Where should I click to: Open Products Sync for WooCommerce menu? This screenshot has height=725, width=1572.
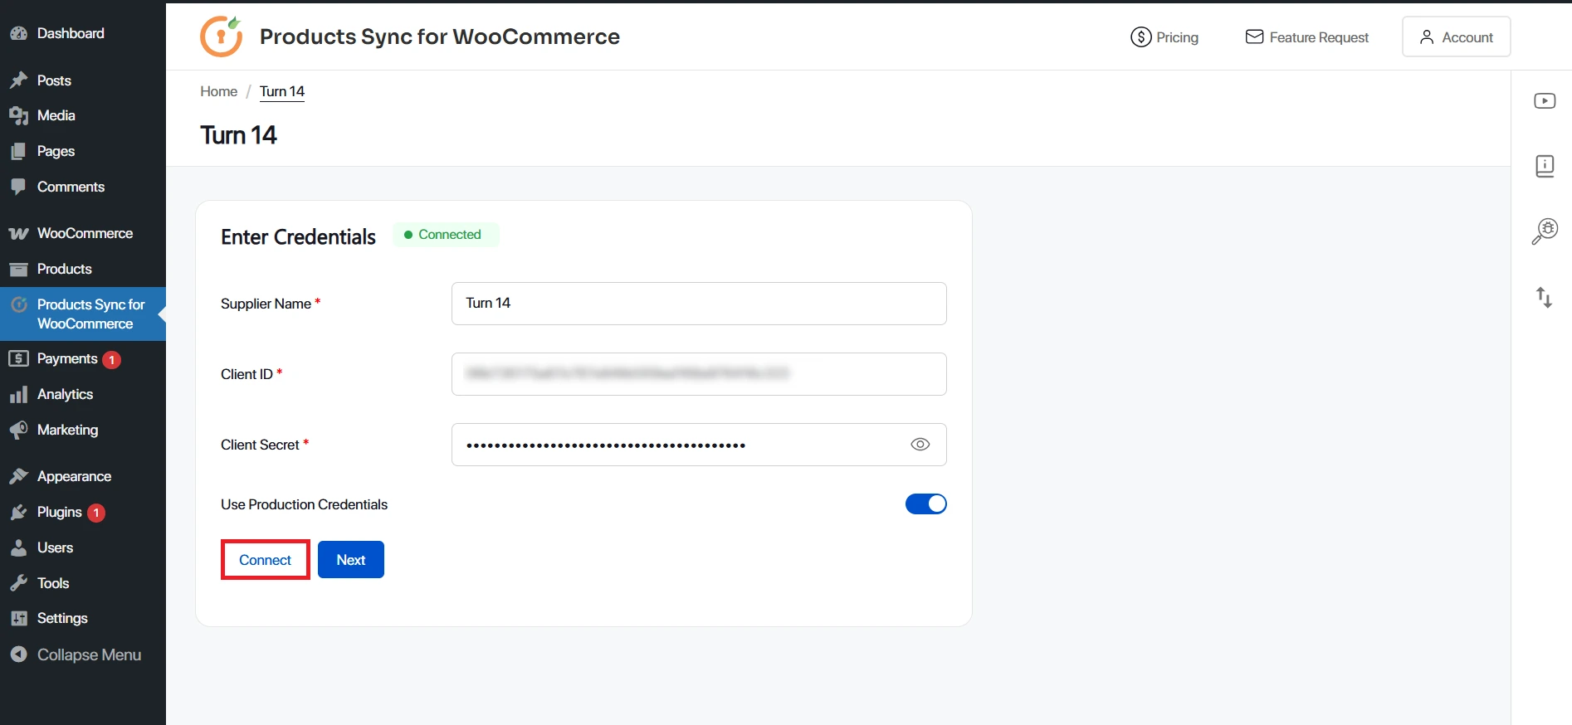tap(83, 314)
